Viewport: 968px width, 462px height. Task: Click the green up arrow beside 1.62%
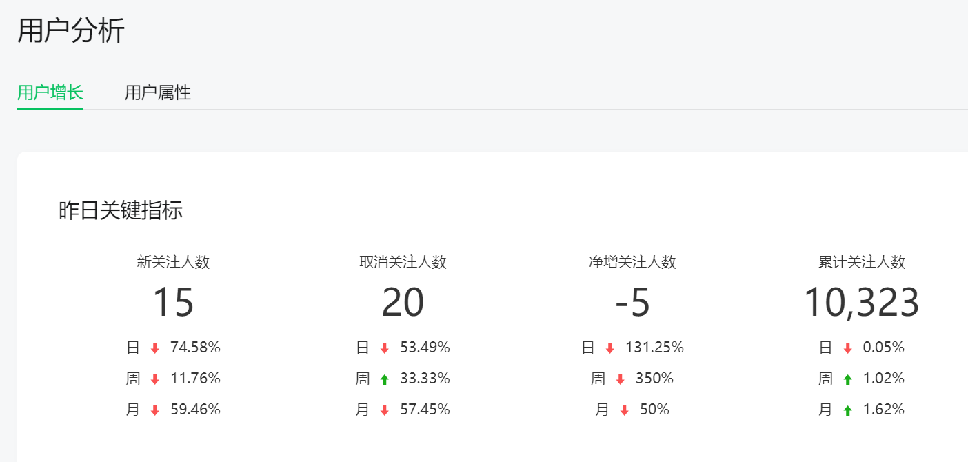pos(847,410)
